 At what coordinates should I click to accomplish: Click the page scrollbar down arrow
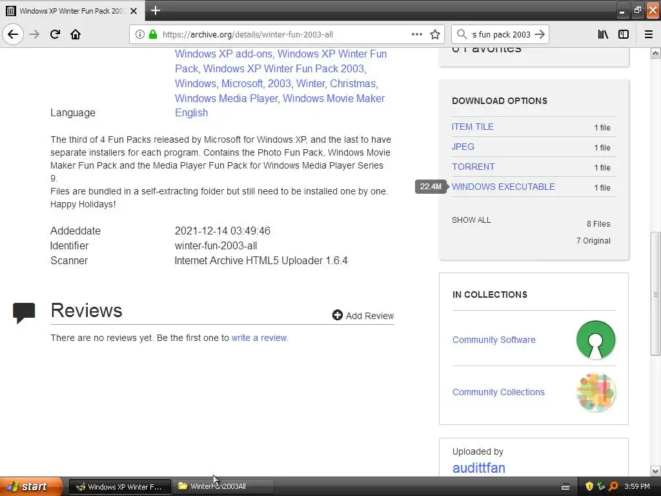pyautogui.click(x=655, y=471)
